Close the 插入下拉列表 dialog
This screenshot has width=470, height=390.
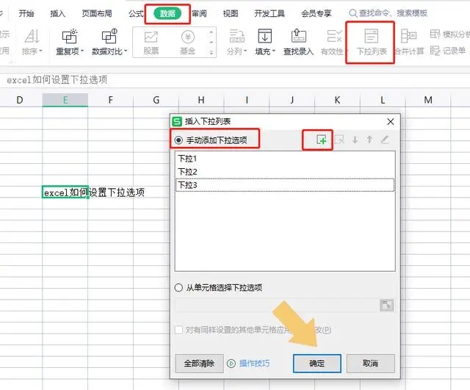tap(390, 122)
